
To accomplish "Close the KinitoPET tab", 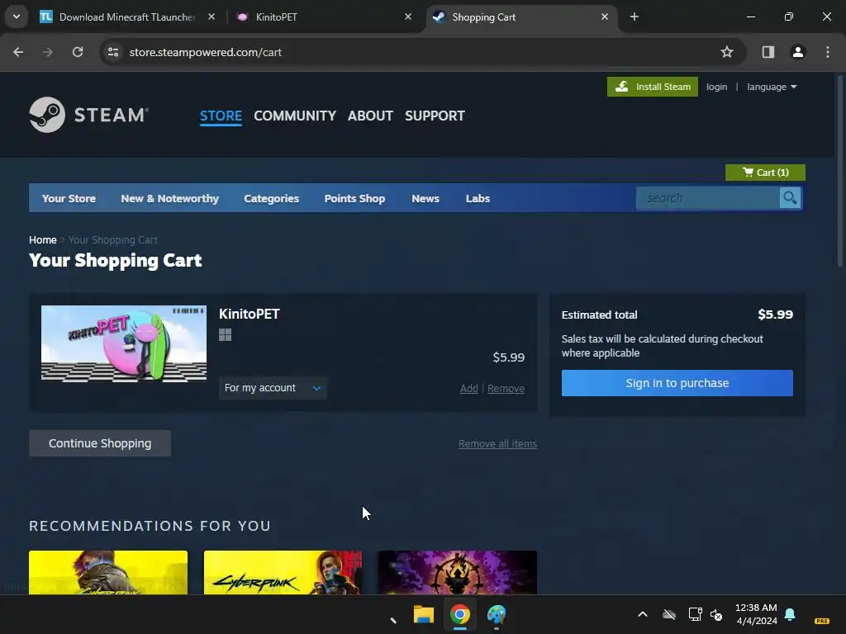I will click(408, 17).
